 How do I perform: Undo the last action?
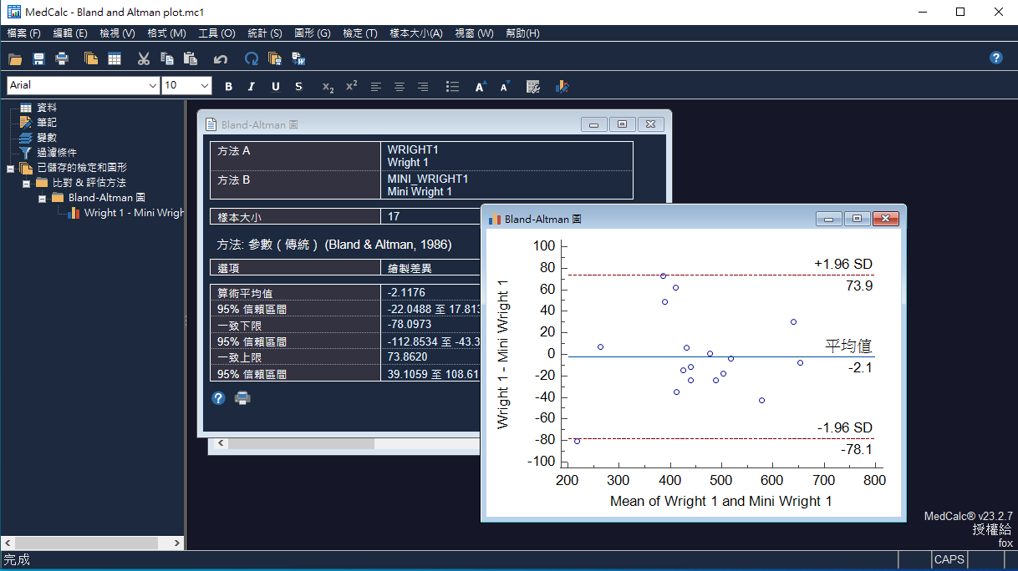[x=221, y=58]
